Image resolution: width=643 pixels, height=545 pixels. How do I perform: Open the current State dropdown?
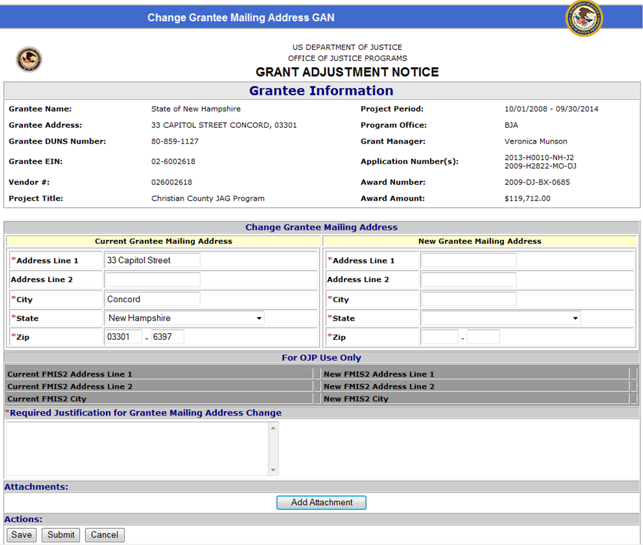[184, 318]
